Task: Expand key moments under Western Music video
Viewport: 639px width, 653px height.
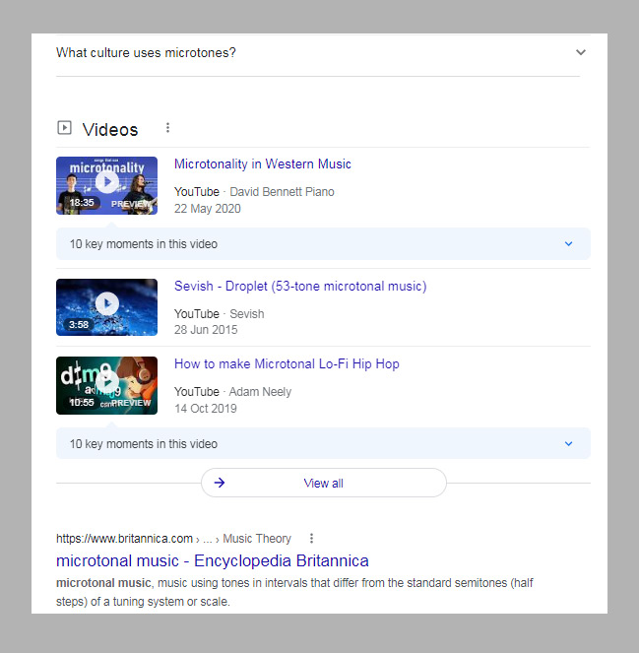Action: 568,244
